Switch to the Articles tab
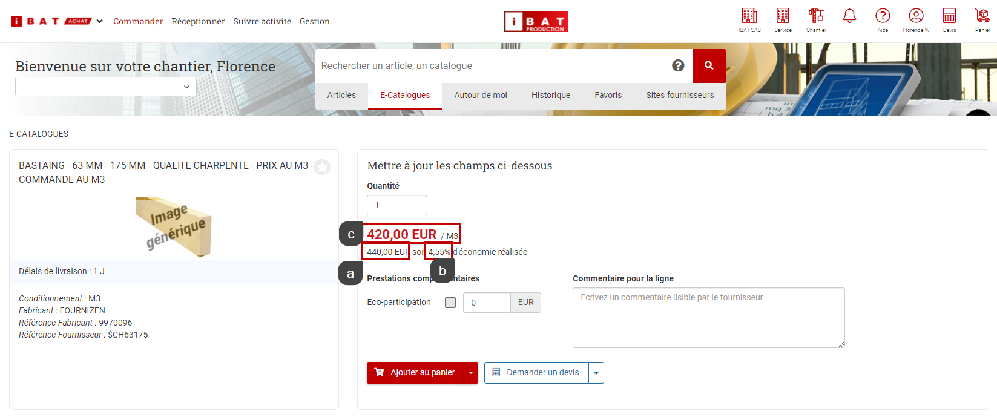 click(x=341, y=95)
